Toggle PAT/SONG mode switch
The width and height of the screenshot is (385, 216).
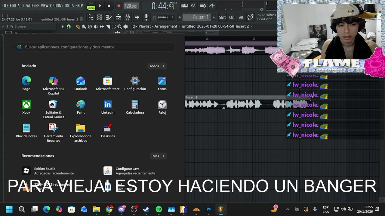point(91,6)
